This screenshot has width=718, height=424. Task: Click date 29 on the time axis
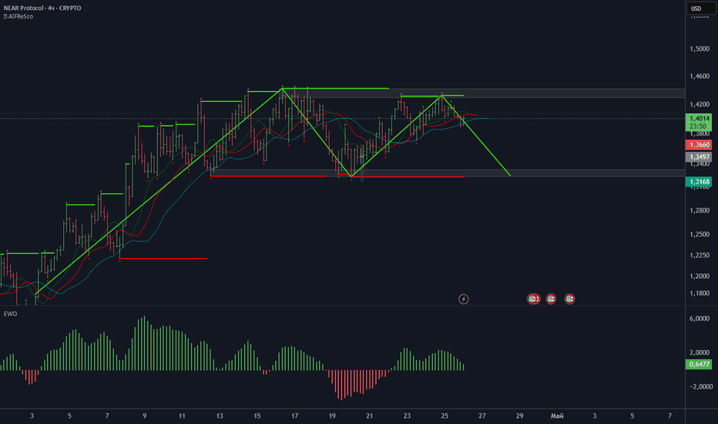(x=520, y=416)
